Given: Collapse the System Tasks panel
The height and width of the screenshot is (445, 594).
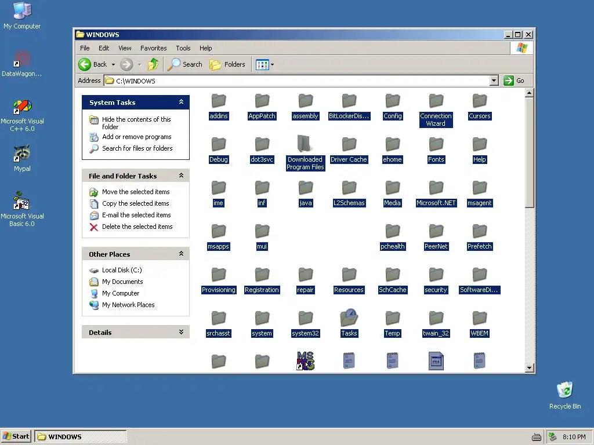Looking at the screenshot, I should (x=181, y=102).
